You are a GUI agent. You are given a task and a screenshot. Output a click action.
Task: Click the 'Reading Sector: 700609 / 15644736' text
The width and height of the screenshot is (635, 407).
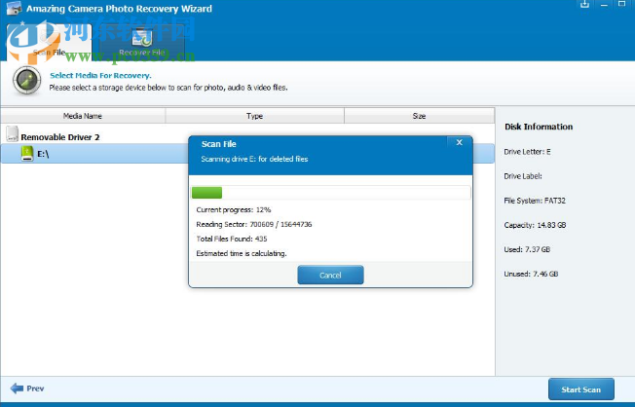tap(254, 224)
